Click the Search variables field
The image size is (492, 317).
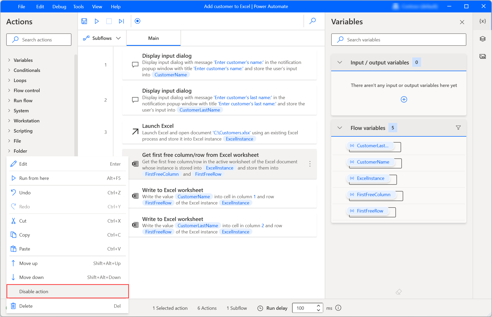click(399, 40)
